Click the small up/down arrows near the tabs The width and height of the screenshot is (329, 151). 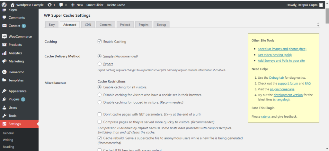pos(318,25)
